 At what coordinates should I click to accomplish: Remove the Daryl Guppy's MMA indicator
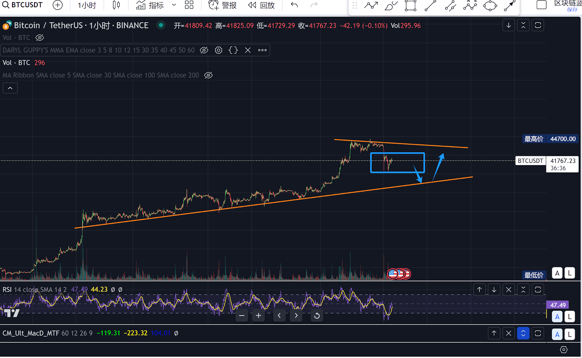click(248, 50)
